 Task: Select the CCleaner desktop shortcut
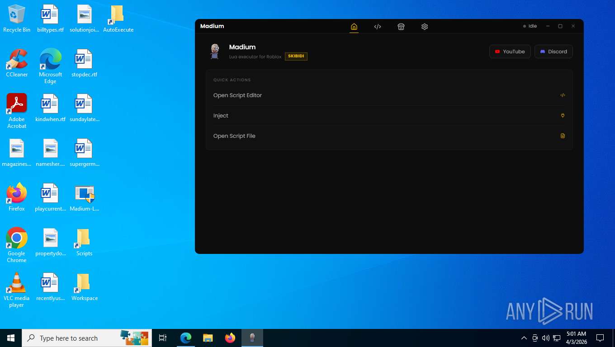[17, 63]
